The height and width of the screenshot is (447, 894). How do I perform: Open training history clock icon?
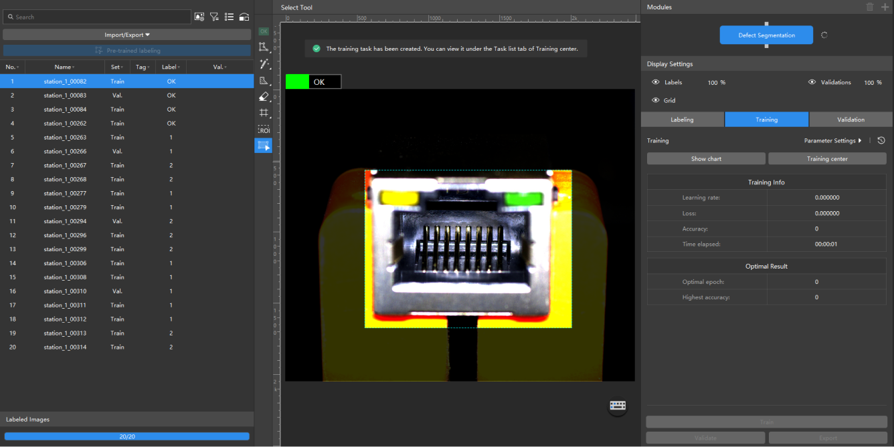881,141
